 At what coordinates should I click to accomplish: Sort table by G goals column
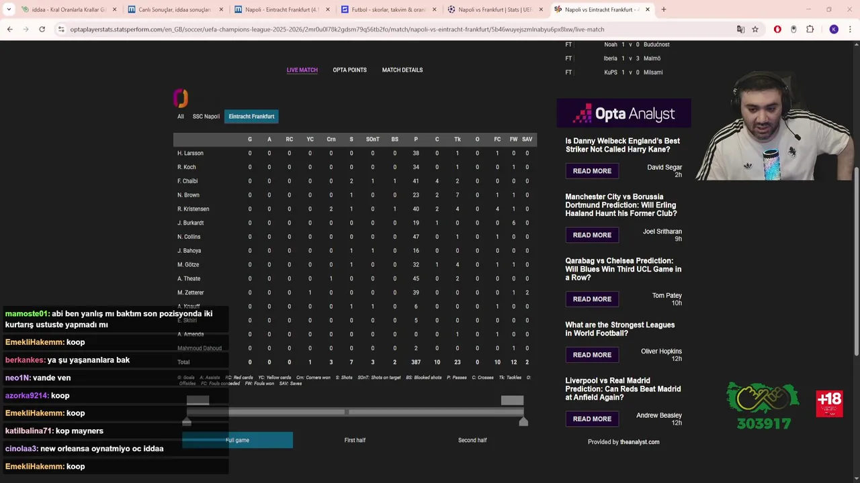coord(250,140)
